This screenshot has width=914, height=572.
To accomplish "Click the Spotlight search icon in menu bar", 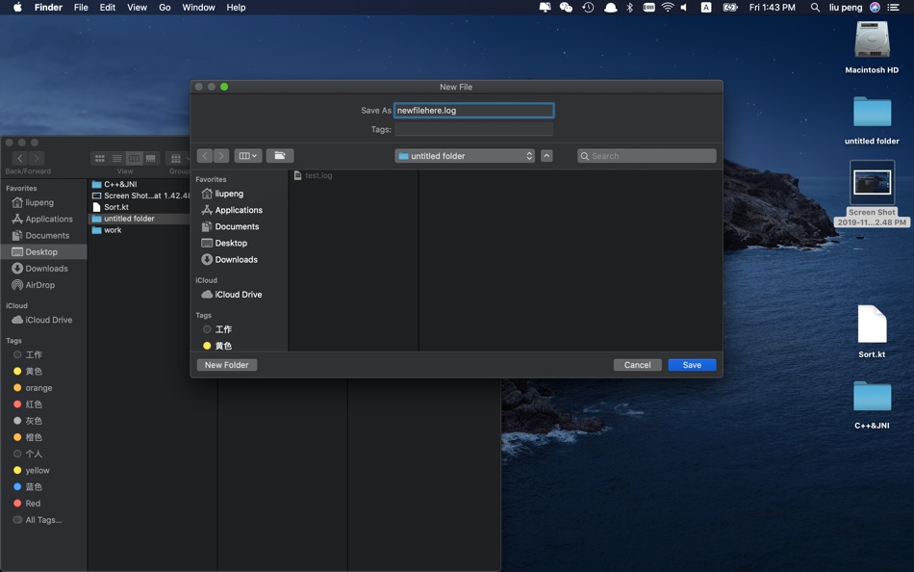I will [816, 8].
